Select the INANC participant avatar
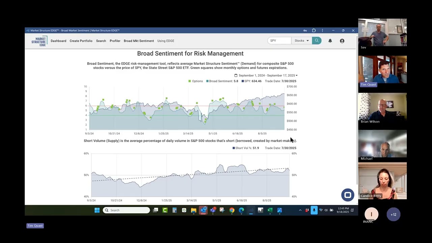Screen dimensions: 432x243 [371, 214]
